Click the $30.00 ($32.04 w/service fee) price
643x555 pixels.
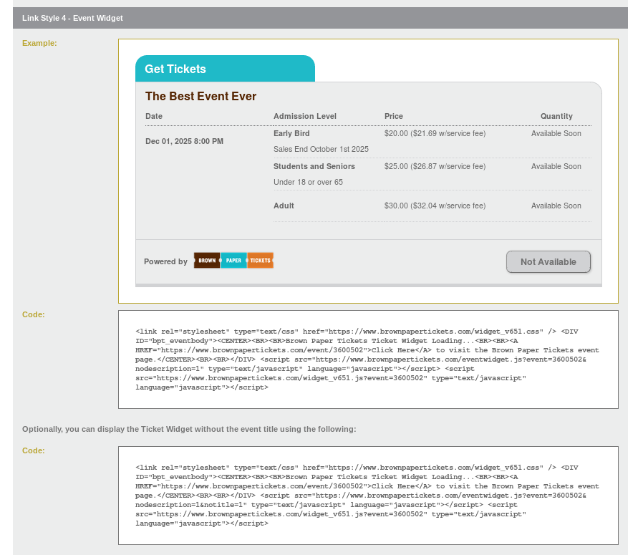(x=435, y=206)
